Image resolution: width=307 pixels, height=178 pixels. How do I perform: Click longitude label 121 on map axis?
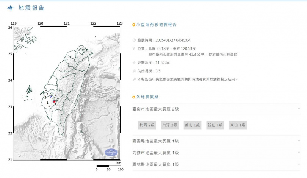67,23
